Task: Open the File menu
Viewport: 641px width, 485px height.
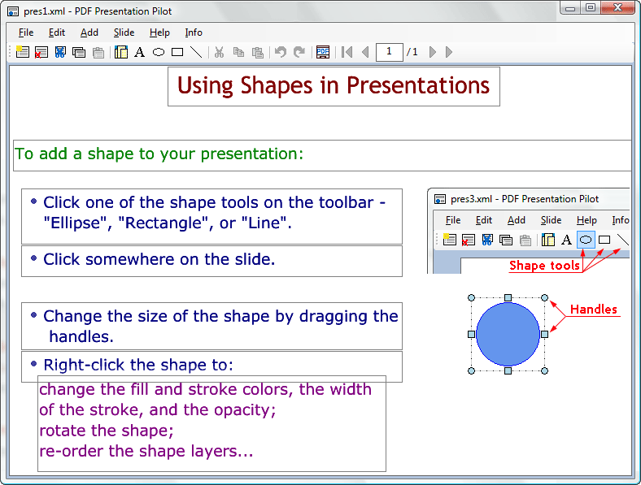Action: click(26, 32)
